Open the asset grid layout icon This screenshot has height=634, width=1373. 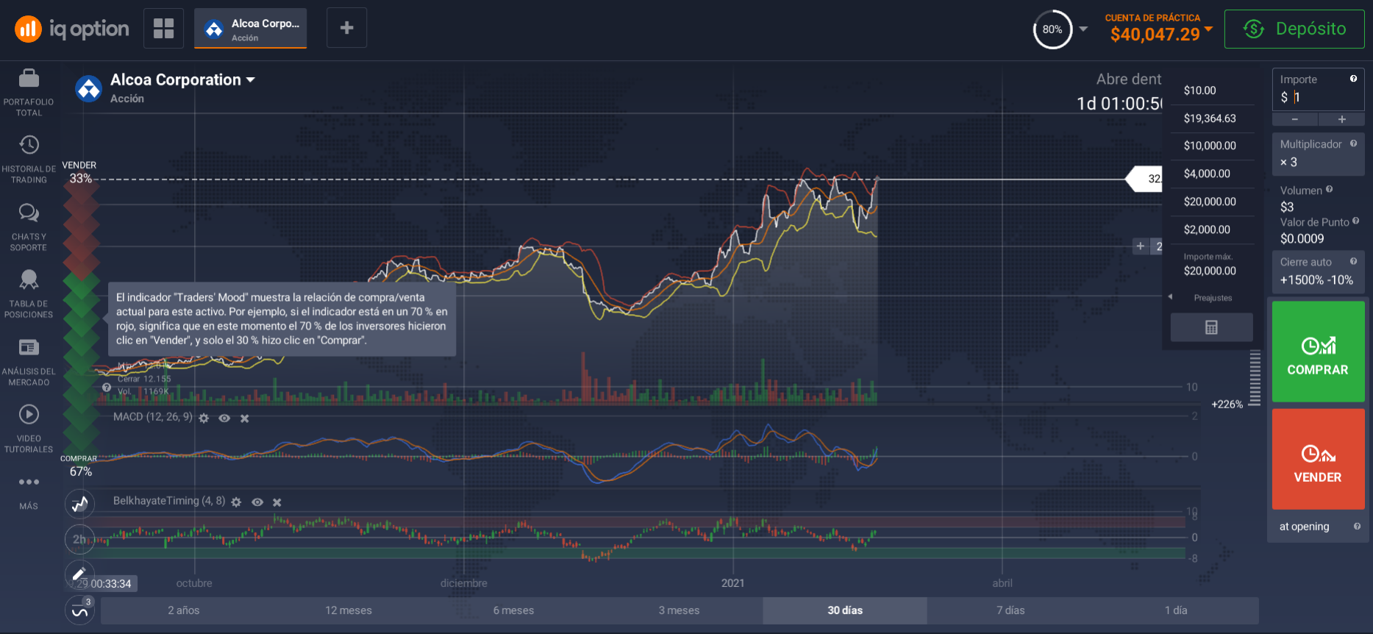[163, 29]
